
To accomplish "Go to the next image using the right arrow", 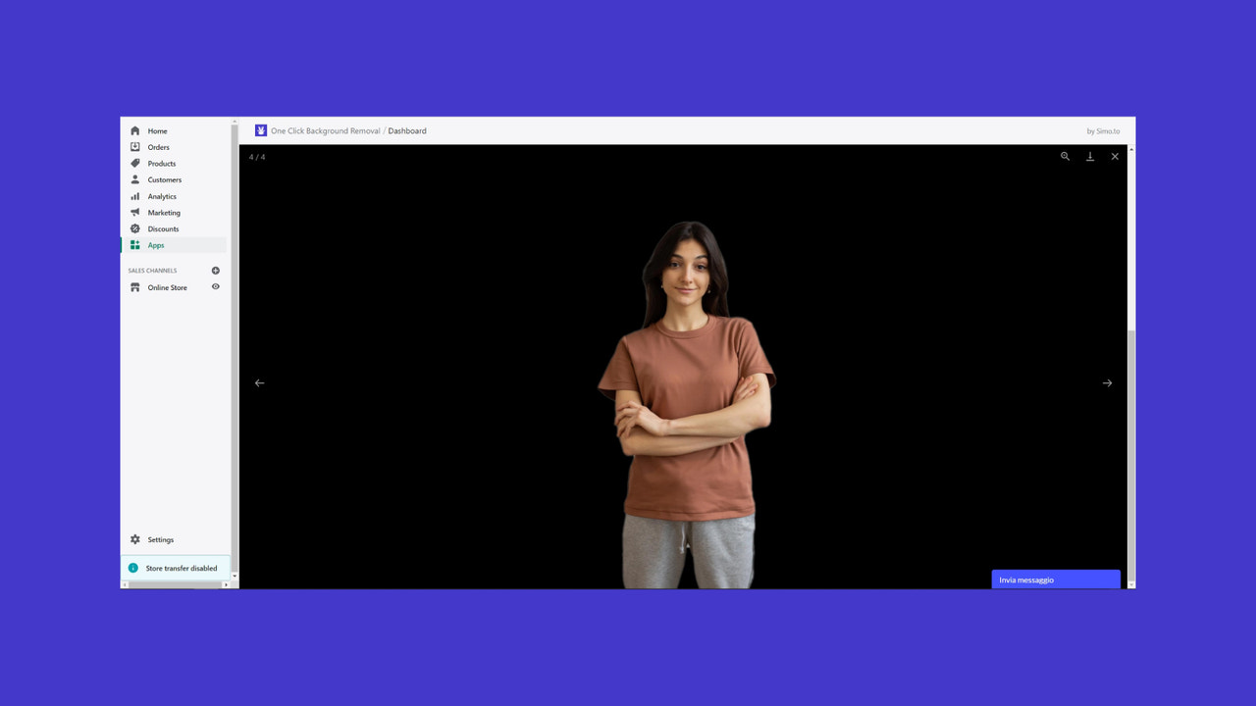I will pos(1107,382).
